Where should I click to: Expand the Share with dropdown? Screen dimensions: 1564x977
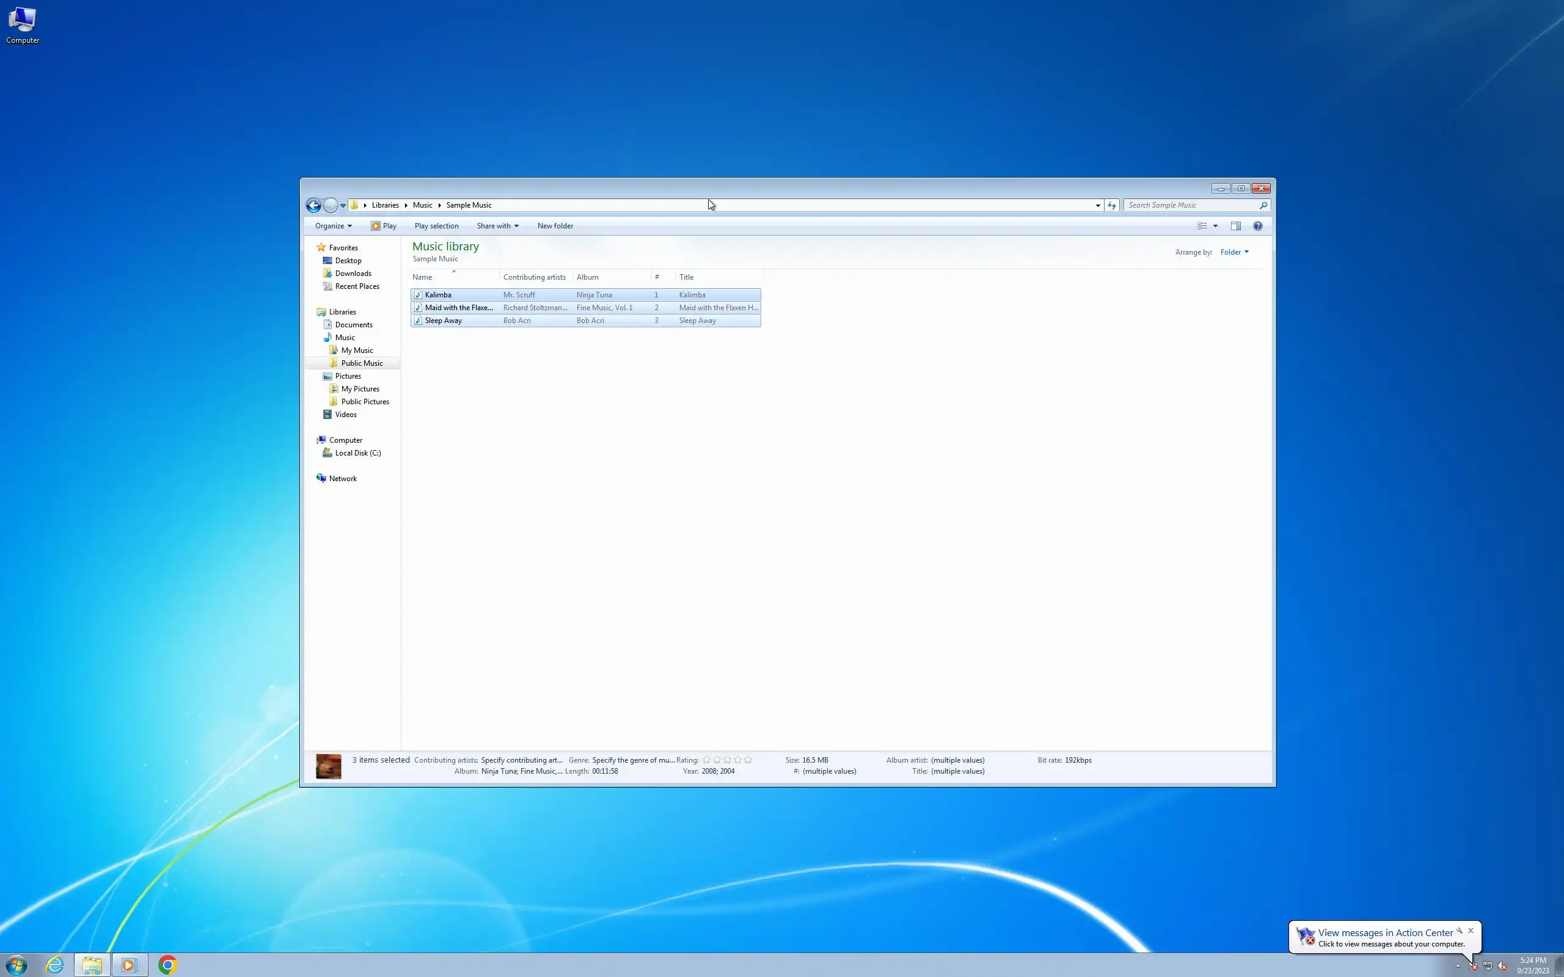(497, 226)
